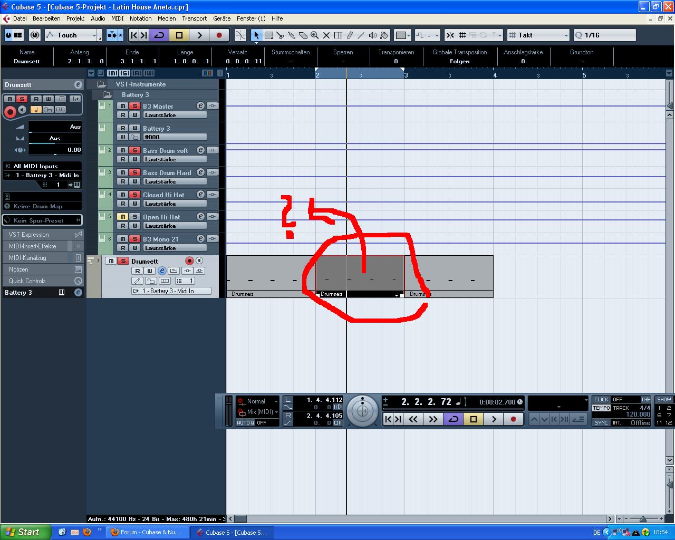This screenshot has height=540, width=675.
Task: Select the Split scissors tool
Action: (x=280, y=35)
